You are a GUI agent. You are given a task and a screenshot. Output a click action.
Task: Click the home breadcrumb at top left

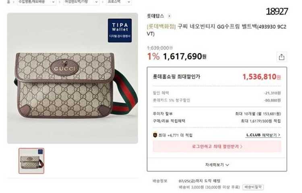pos(8,2)
